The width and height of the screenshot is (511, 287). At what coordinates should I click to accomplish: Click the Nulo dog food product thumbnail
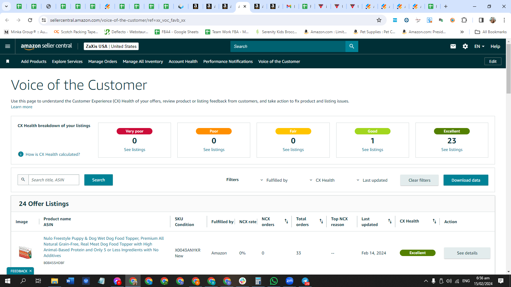(x=25, y=252)
